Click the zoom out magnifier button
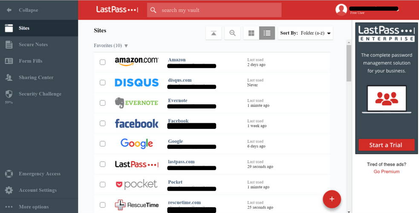The width and height of the screenshot is (419, 213). (x=232, y=33)
